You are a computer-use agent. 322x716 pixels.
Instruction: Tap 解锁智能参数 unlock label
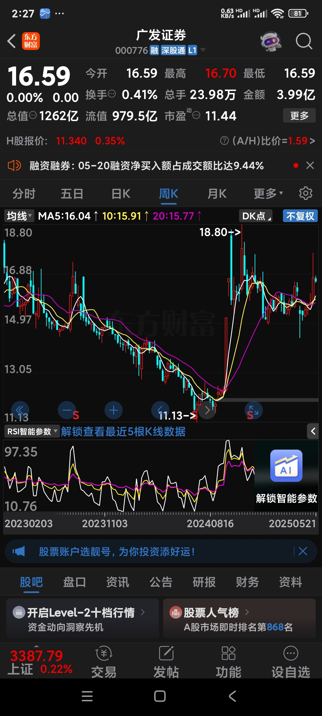(286, 498)
